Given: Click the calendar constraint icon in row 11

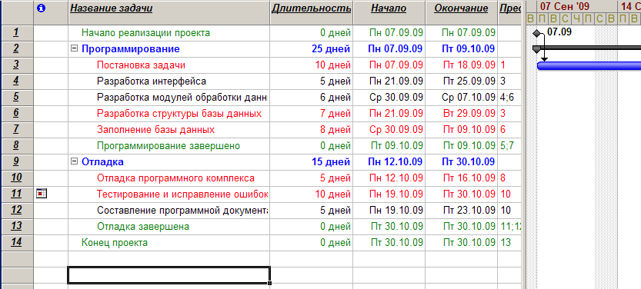Looking at the screenshot, I should (42, 194).
